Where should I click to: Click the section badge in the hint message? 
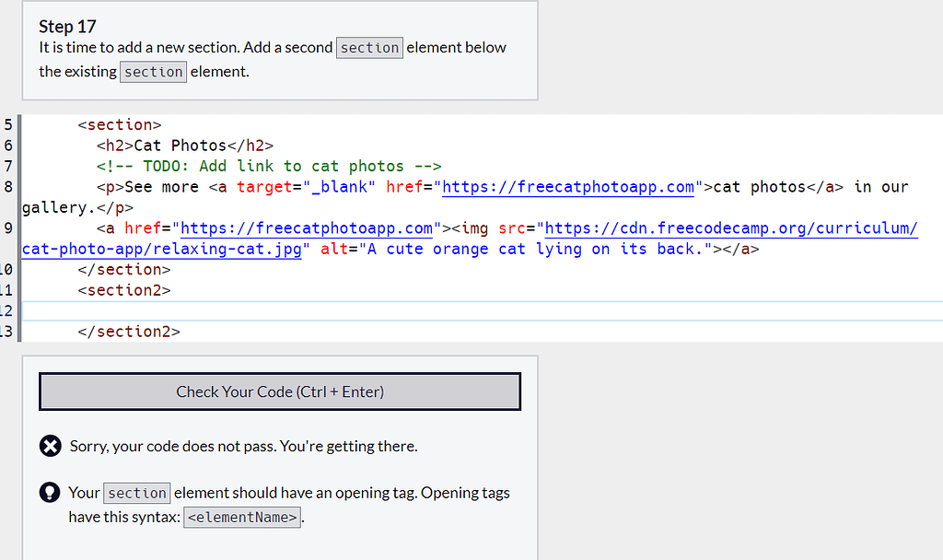136,493
